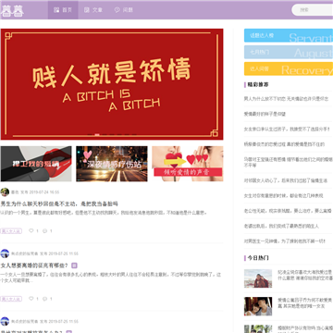Open the 首页 home tab

click(63, 10)
